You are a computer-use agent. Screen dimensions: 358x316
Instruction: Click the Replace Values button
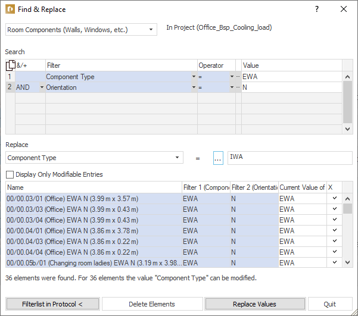pyautogui.click(x=255, y=304)
